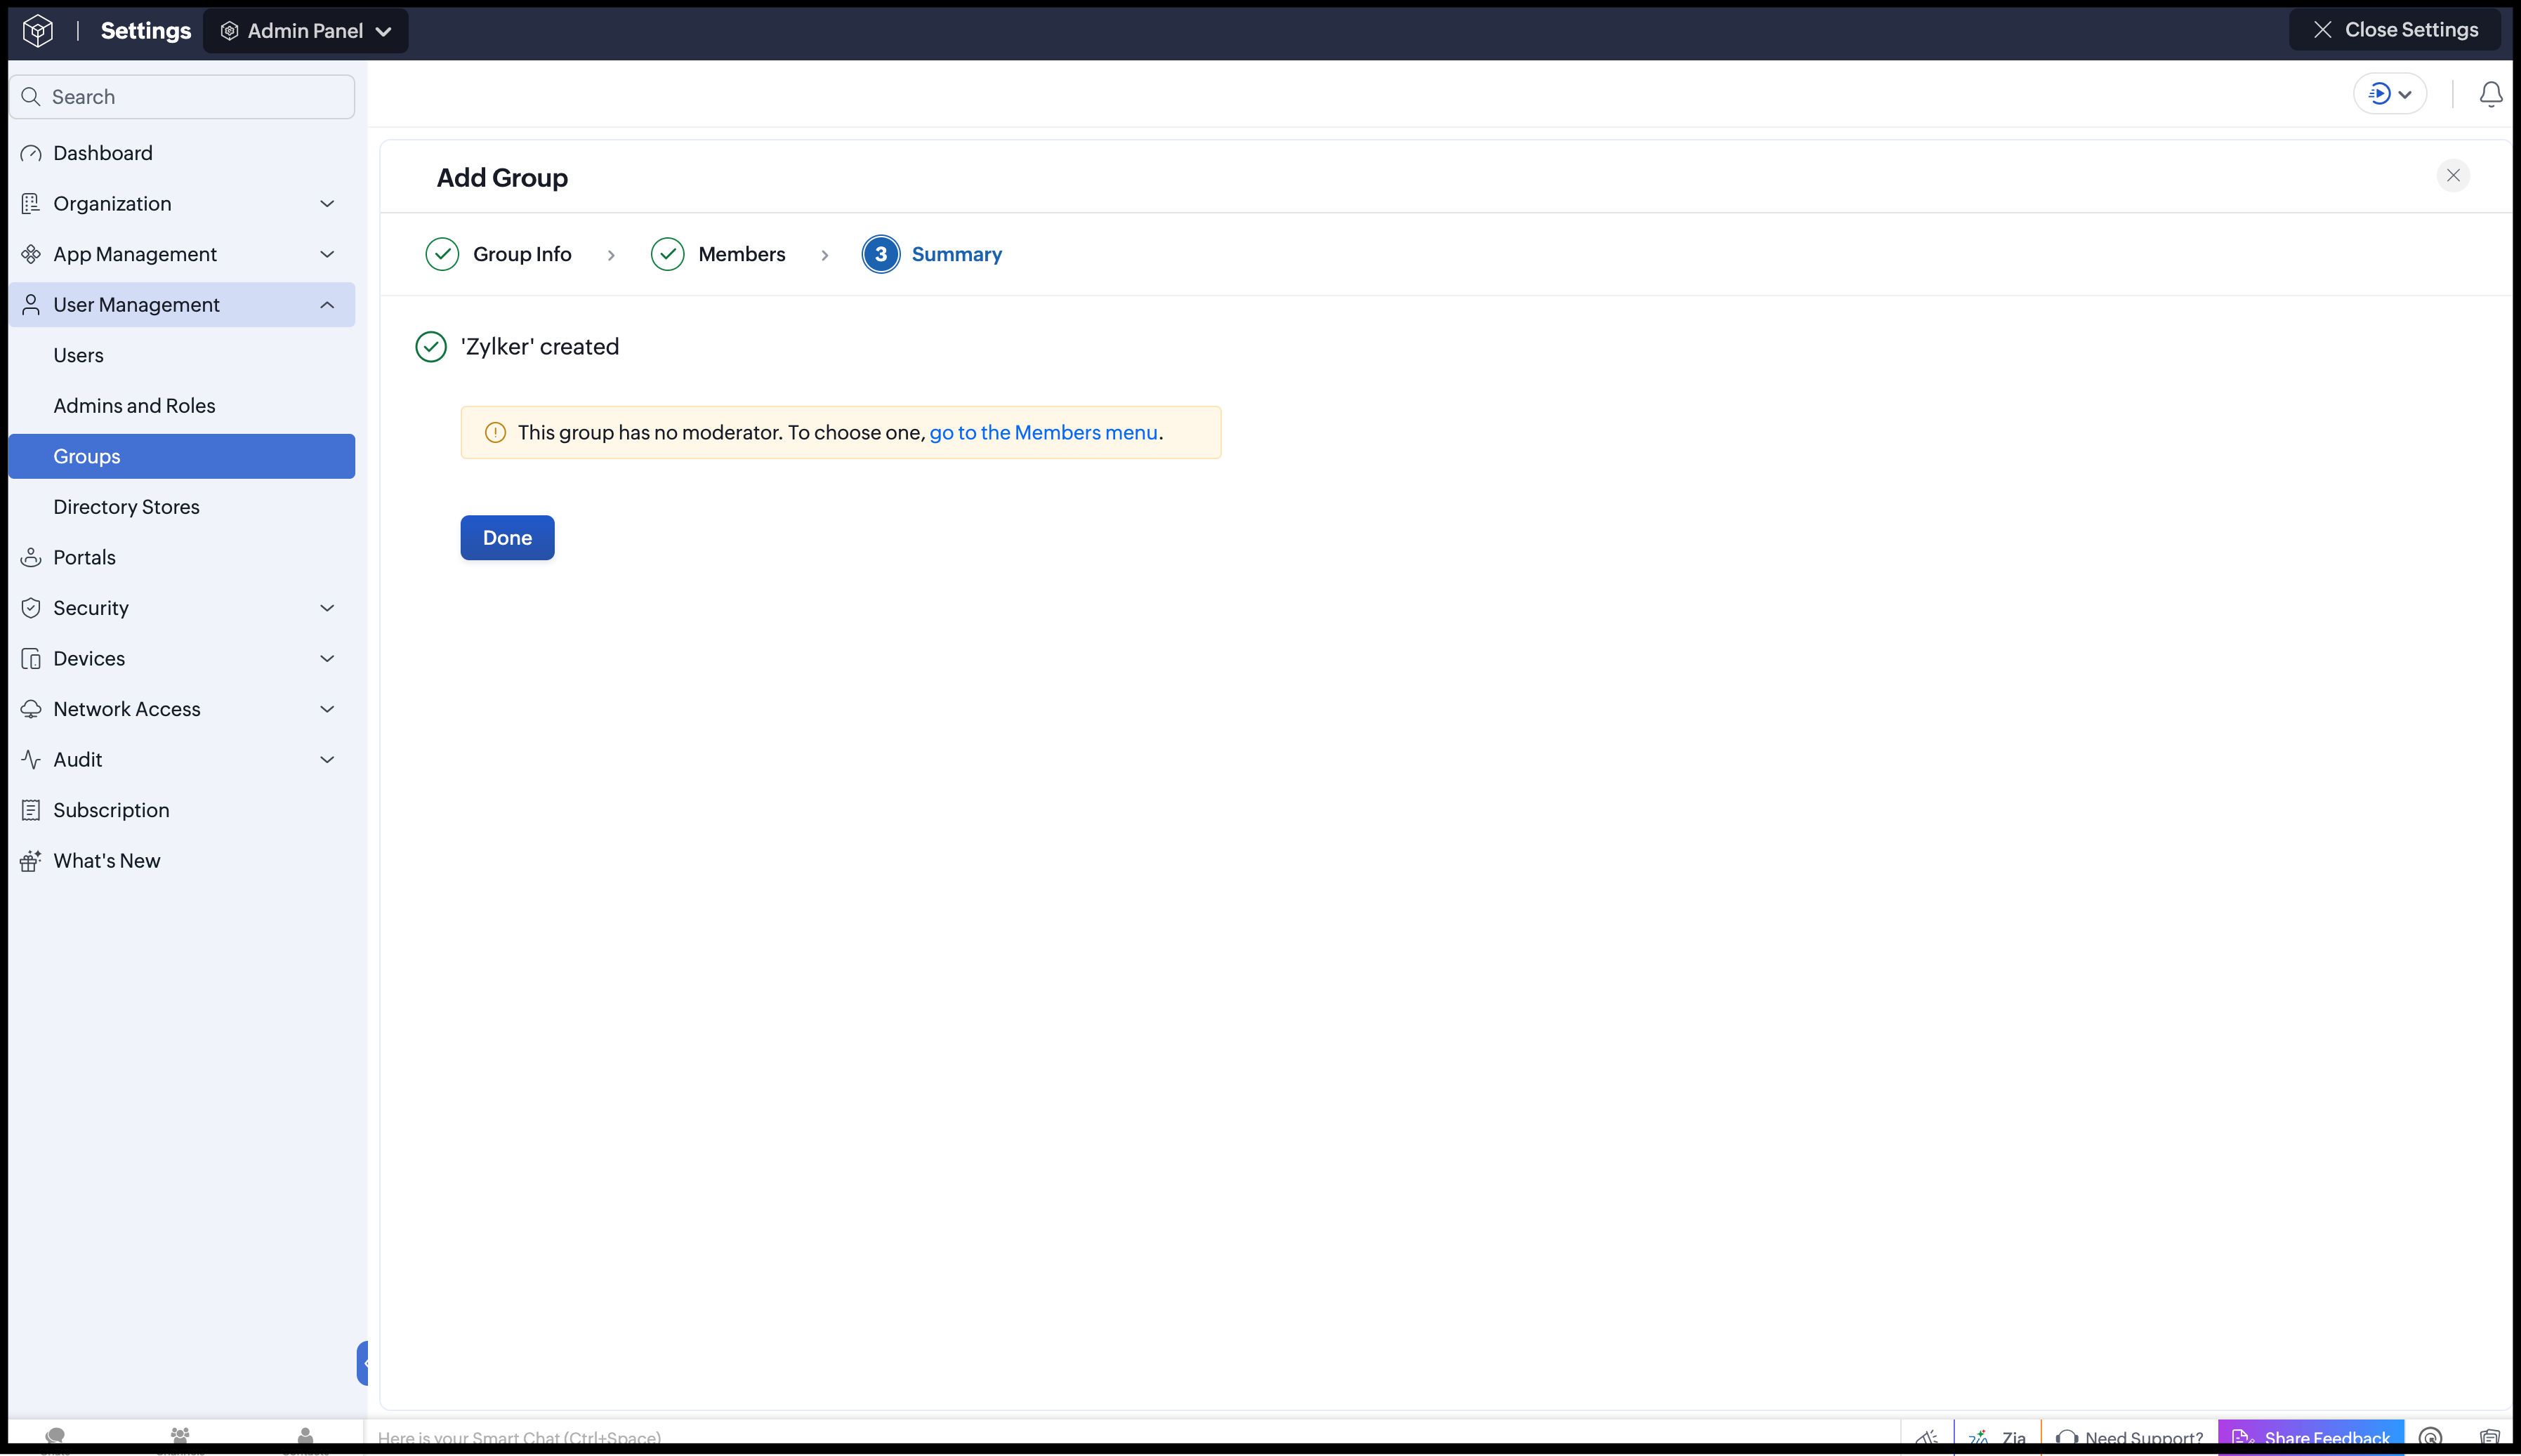Click the Zoho logo icon in the header
2521x1456 pixels.
(38, 31)
